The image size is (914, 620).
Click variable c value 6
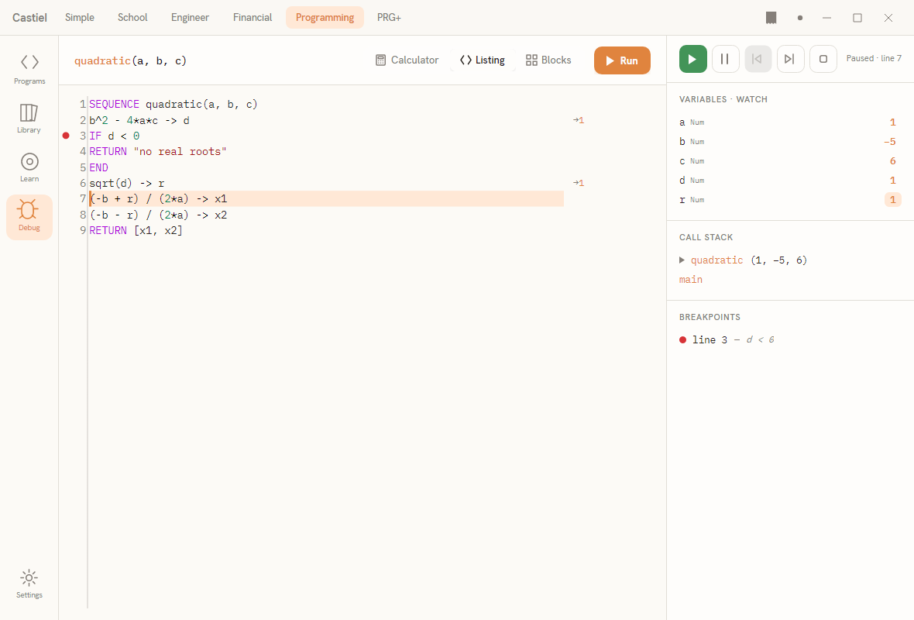pyautogui.click(x=892, y=161)
